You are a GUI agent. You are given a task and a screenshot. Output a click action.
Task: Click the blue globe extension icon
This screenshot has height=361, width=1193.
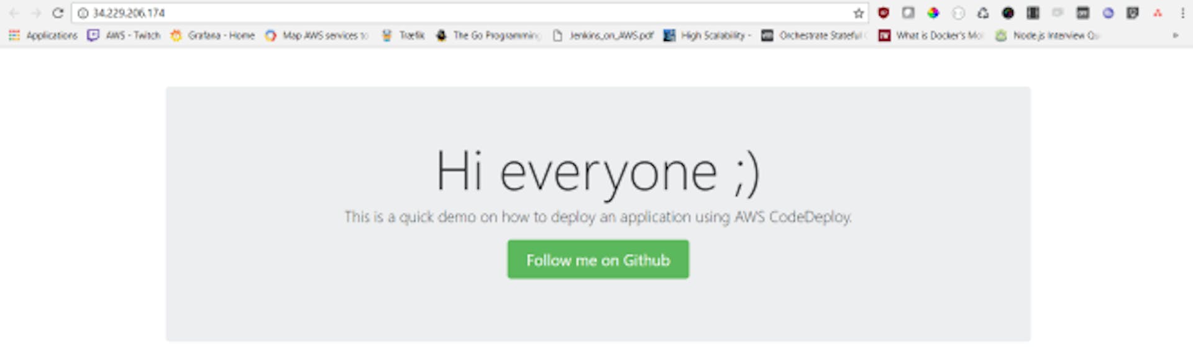(1108, 12)
